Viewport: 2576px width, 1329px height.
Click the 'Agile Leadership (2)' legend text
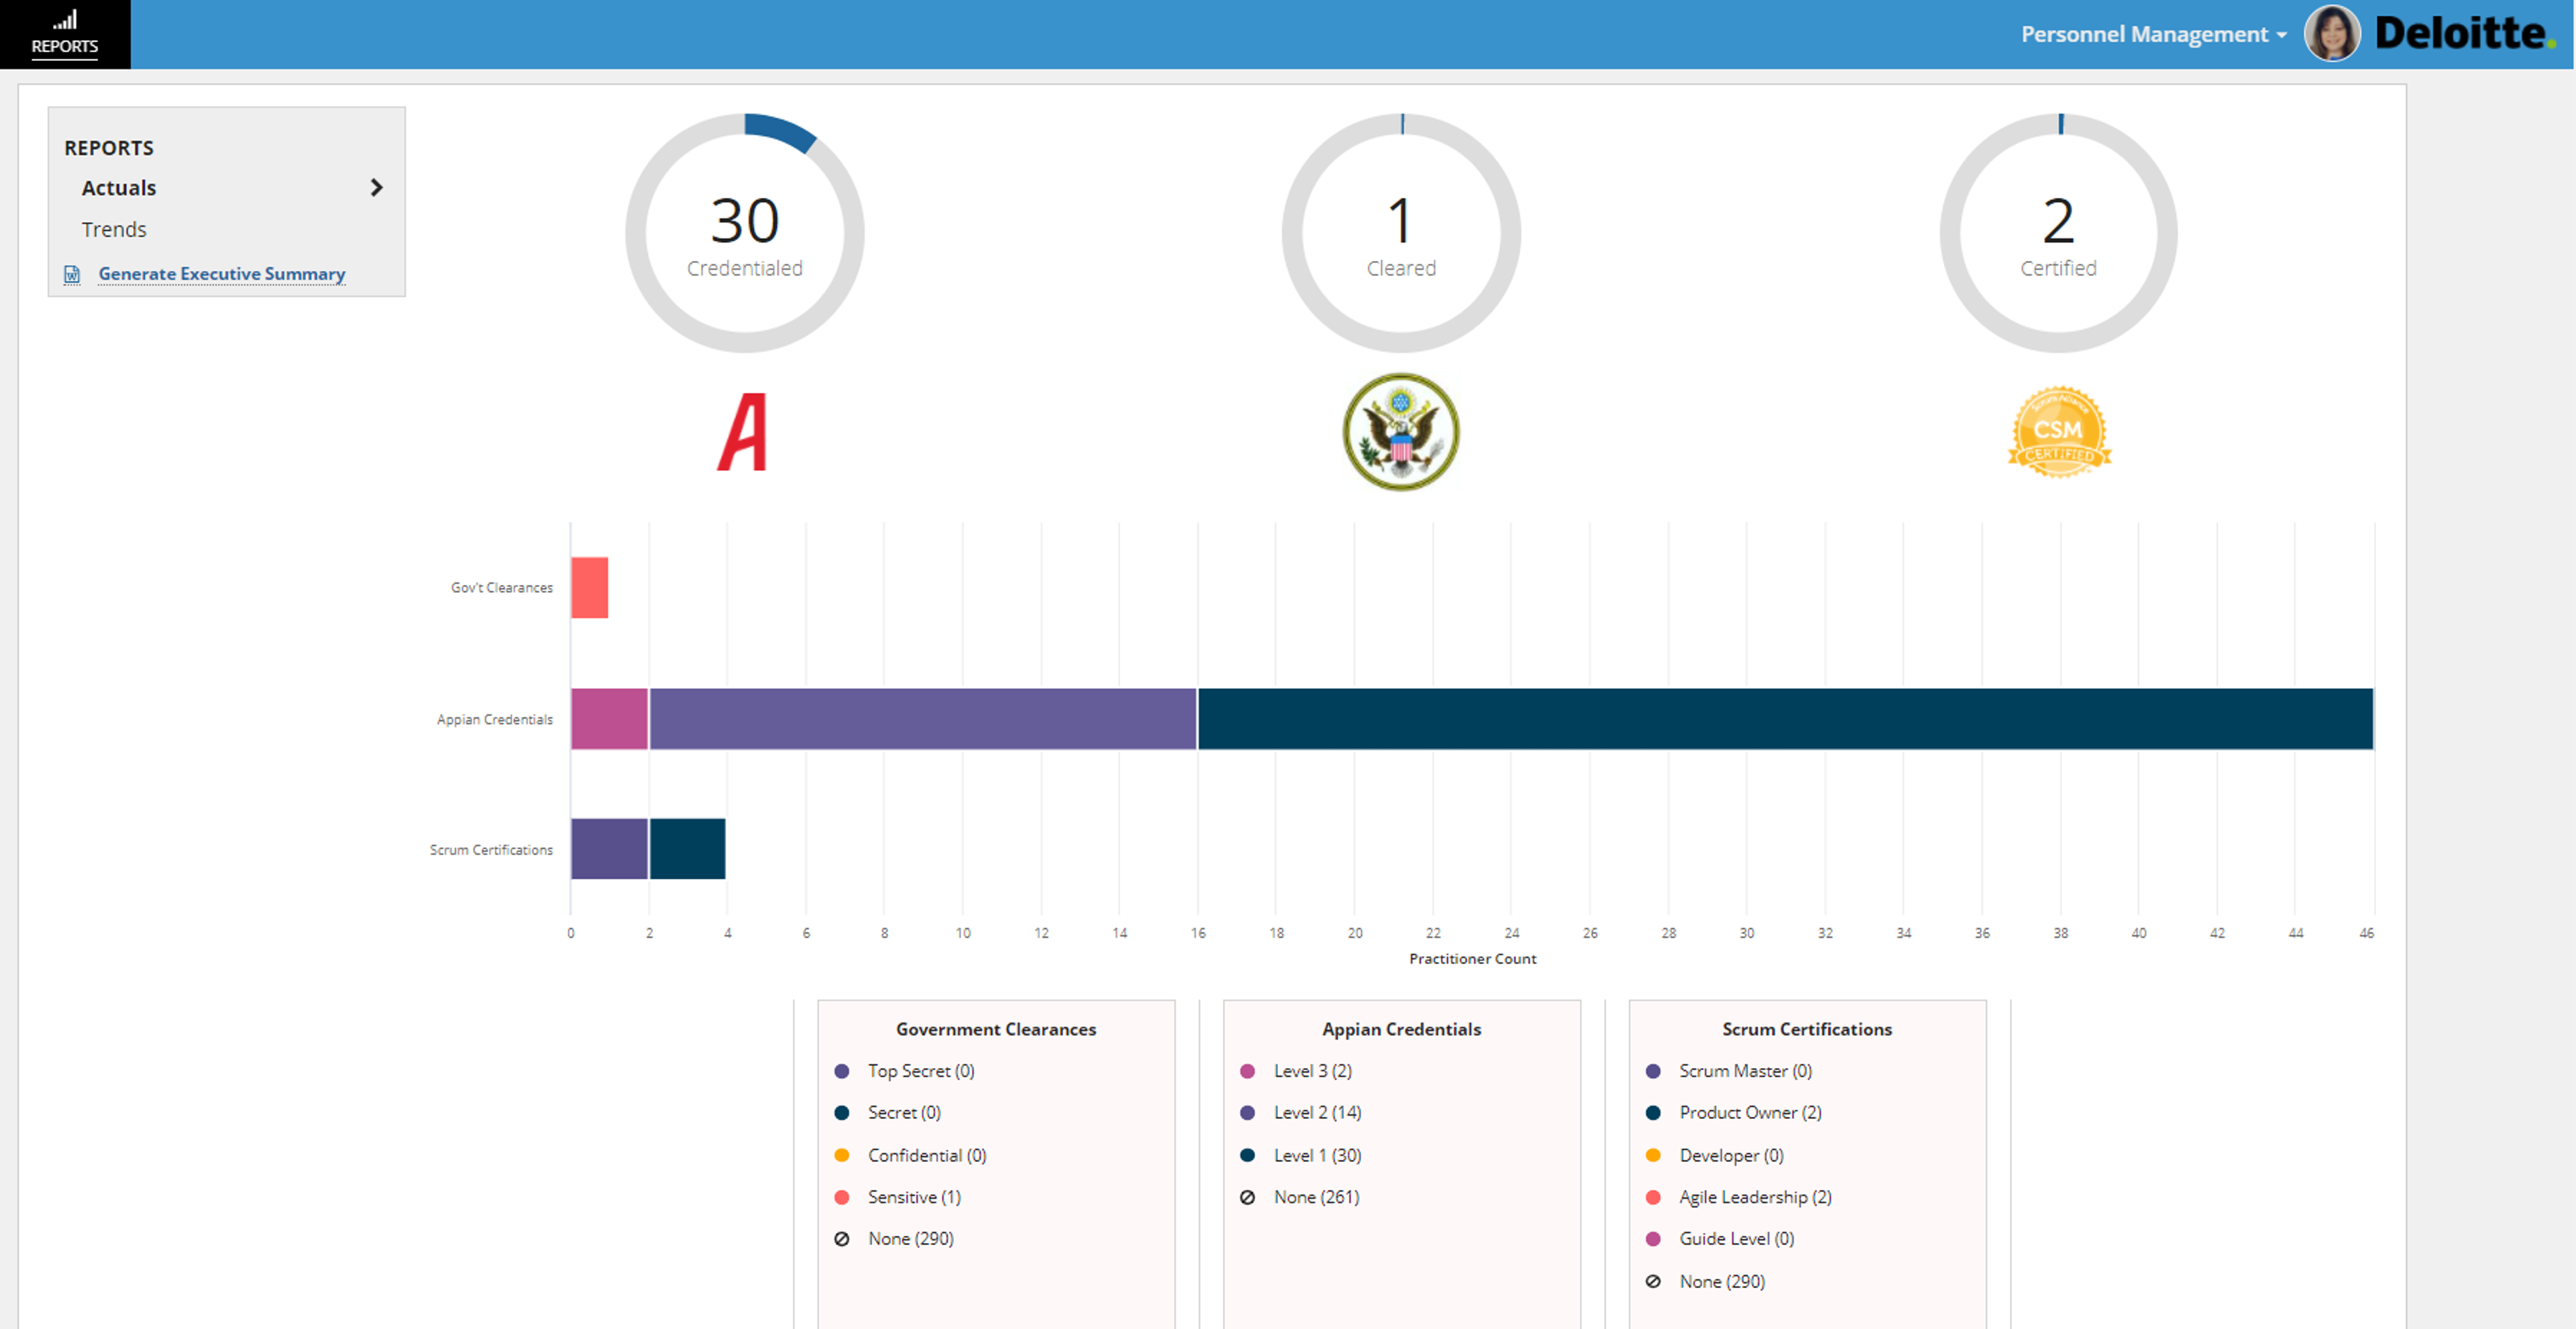(x=1755, y=1197)
